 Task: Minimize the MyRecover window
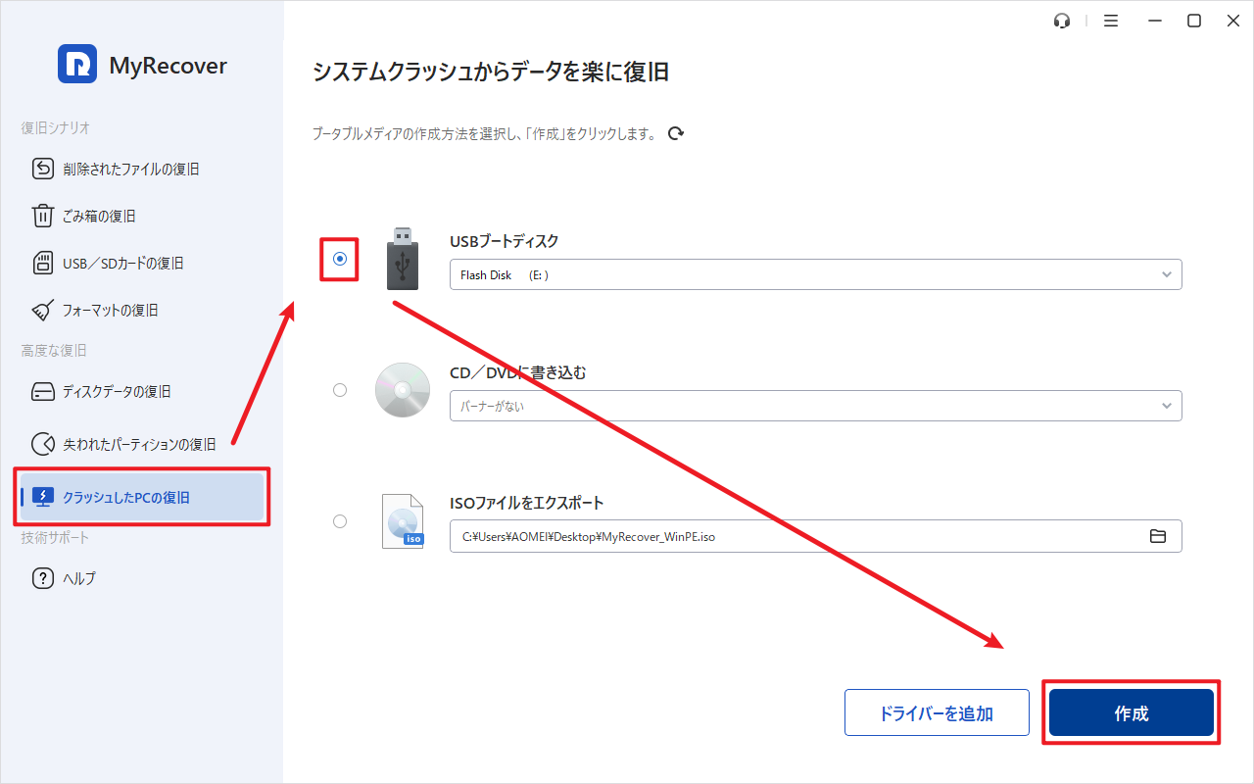click(x=1153, y=21)
